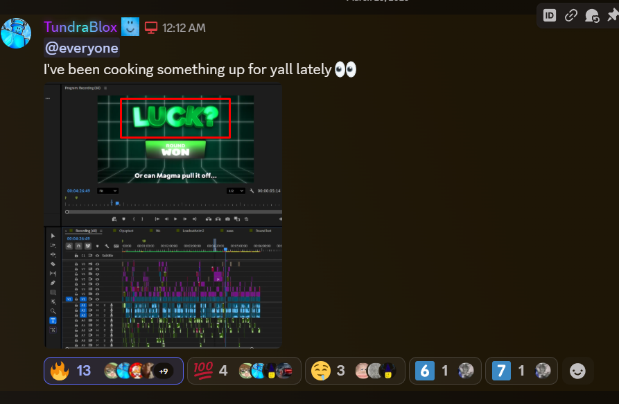Click the speech bubble with circular arrow icon
This screenshot has height=404, width=619.
(592, 16)
